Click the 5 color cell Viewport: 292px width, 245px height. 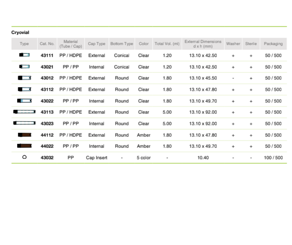point(144,158)
